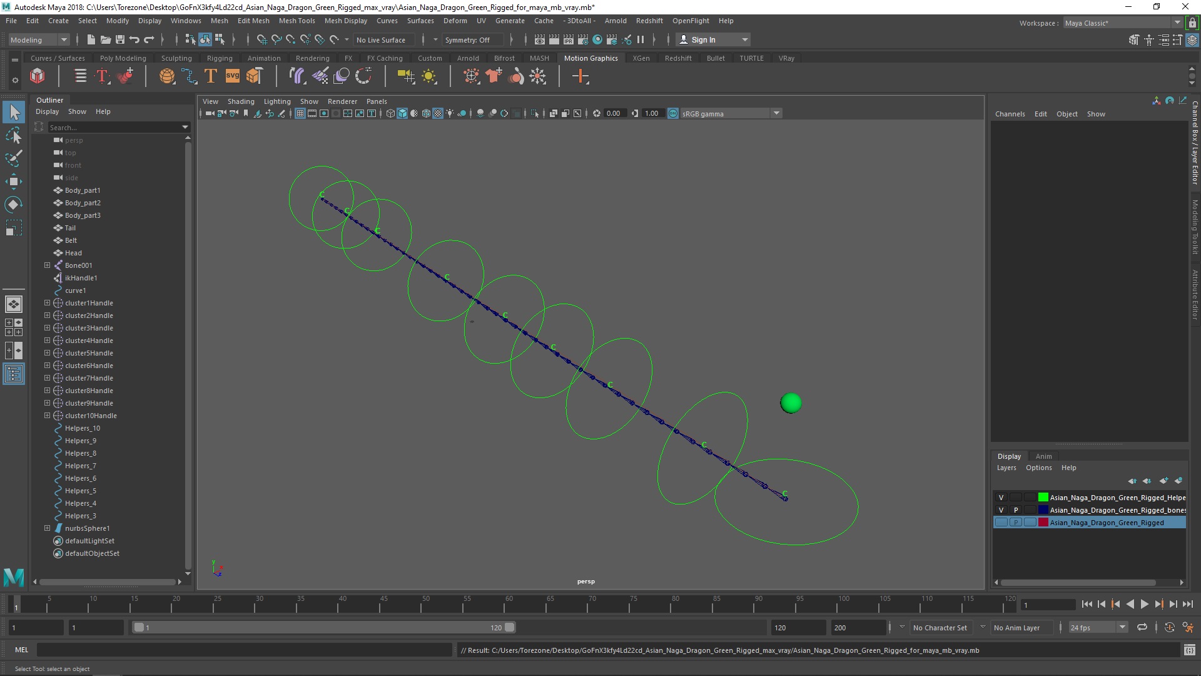Click the Undo arrow icon
The height and width of the screenshot is (676, 1201).
pyautogui.click(x=134, y=39)
